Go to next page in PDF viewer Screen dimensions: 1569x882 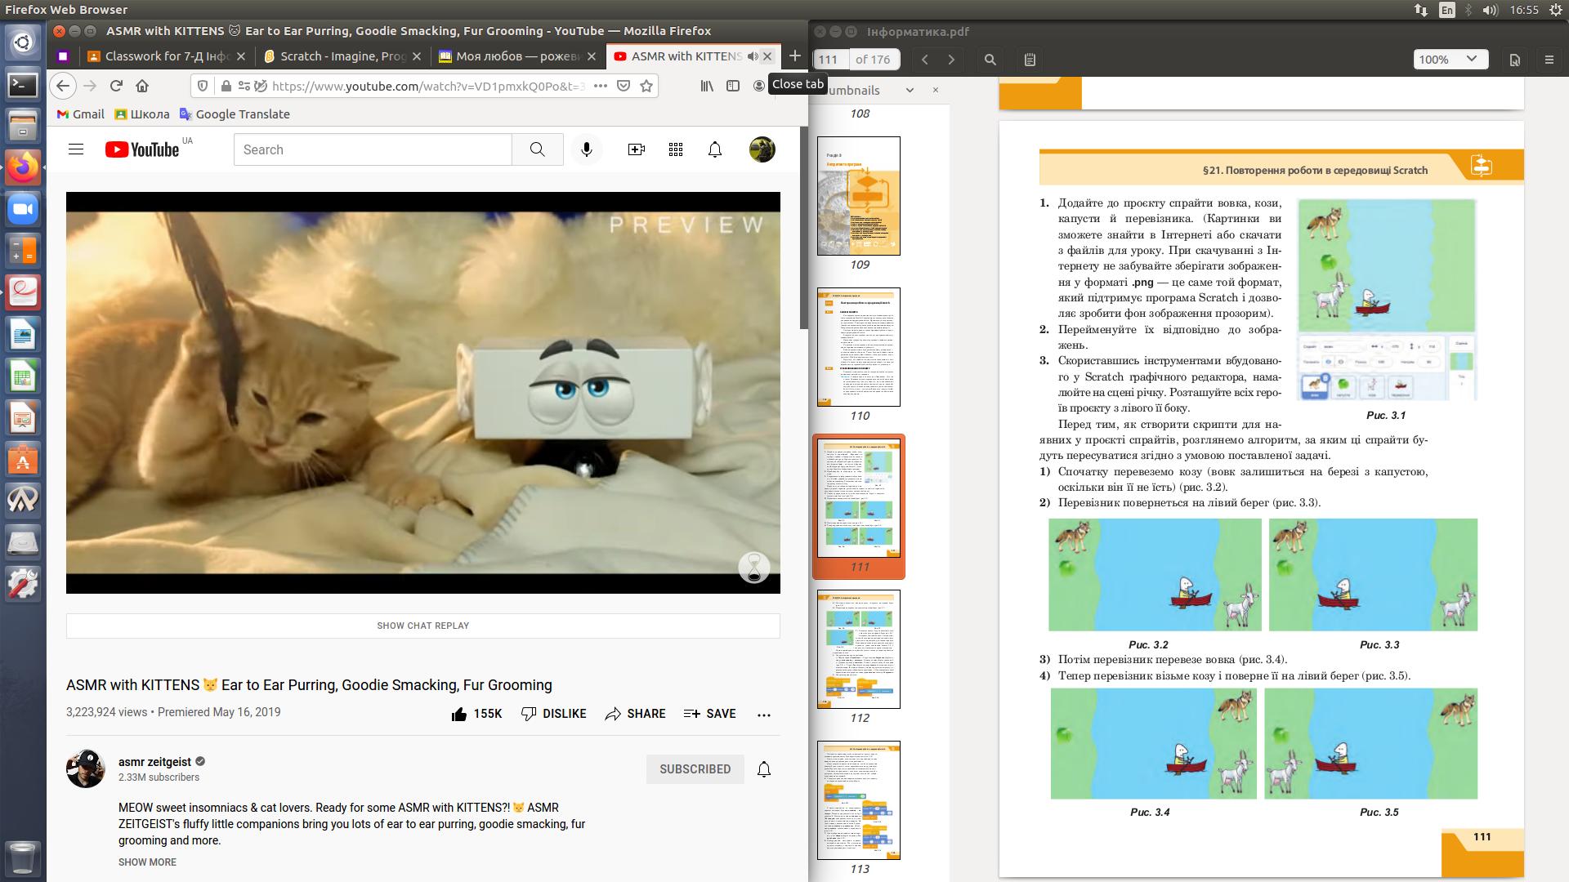pyautogui.click(x=951, y=60)
